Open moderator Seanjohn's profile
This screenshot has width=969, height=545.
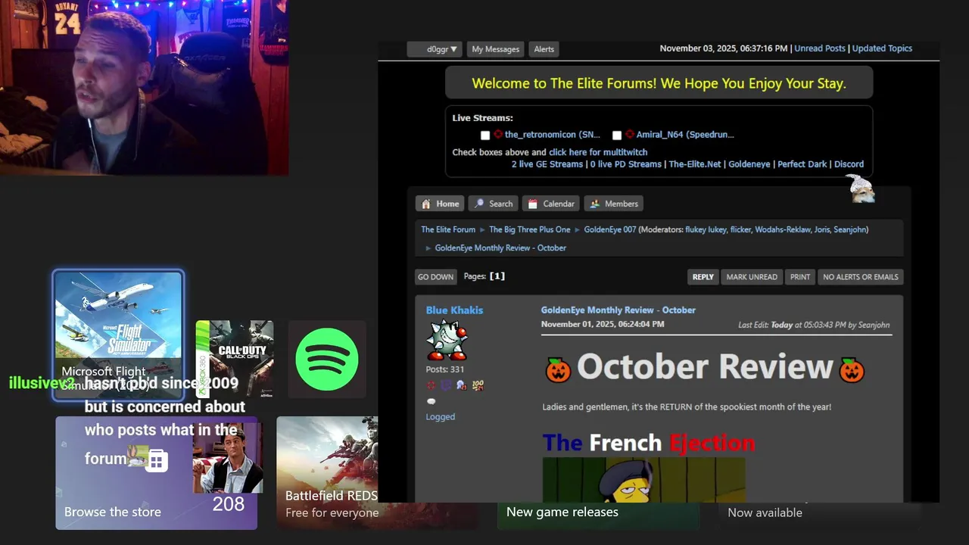coord(849,229)
